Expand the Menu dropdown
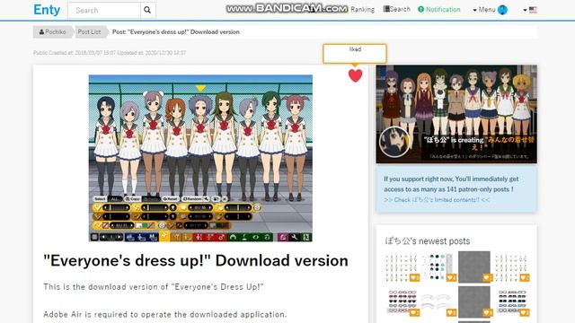575x323 pixels. point(484,10)
